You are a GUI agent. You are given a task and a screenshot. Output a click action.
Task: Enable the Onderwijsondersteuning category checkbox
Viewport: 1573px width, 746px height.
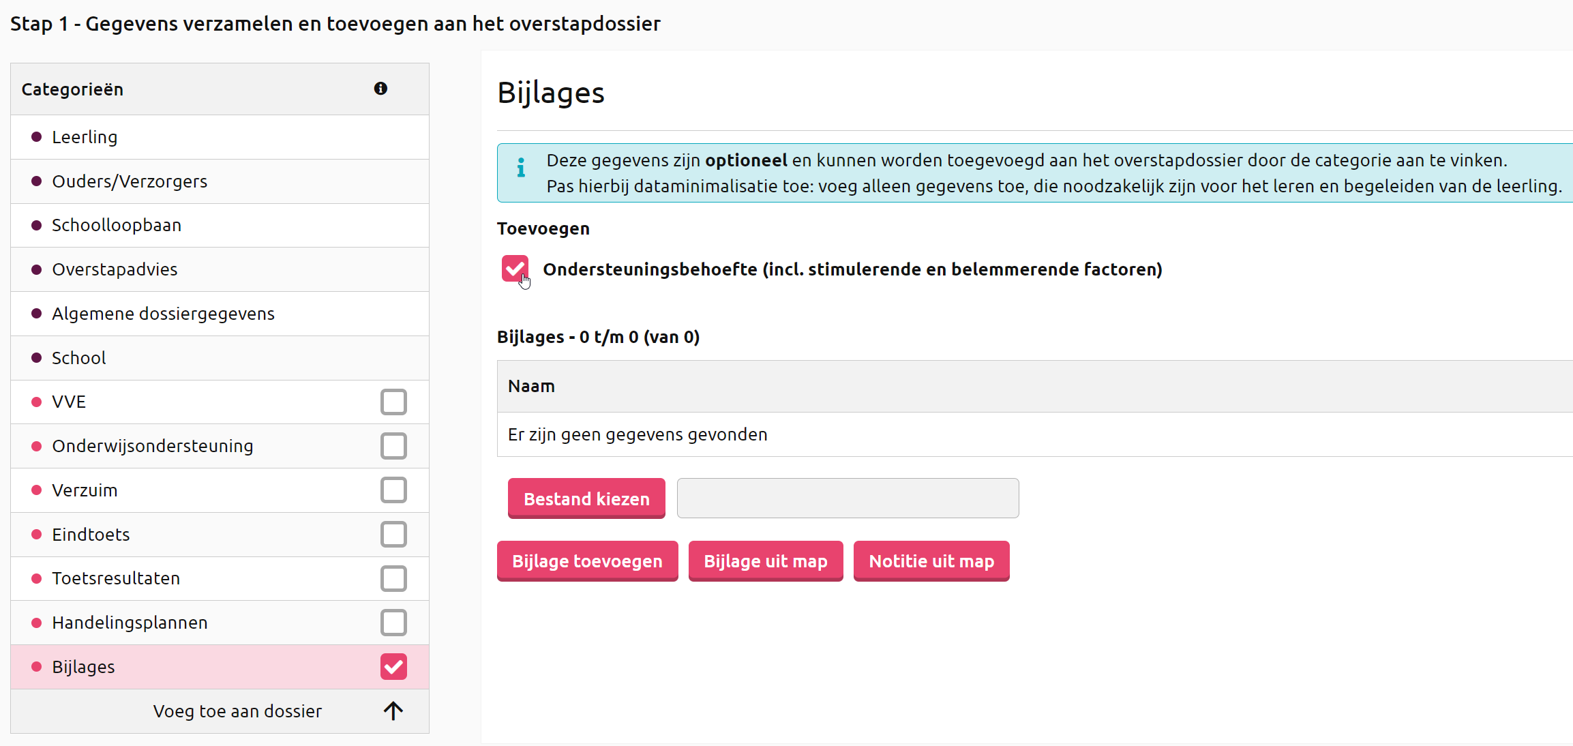(x=392, y=446)
